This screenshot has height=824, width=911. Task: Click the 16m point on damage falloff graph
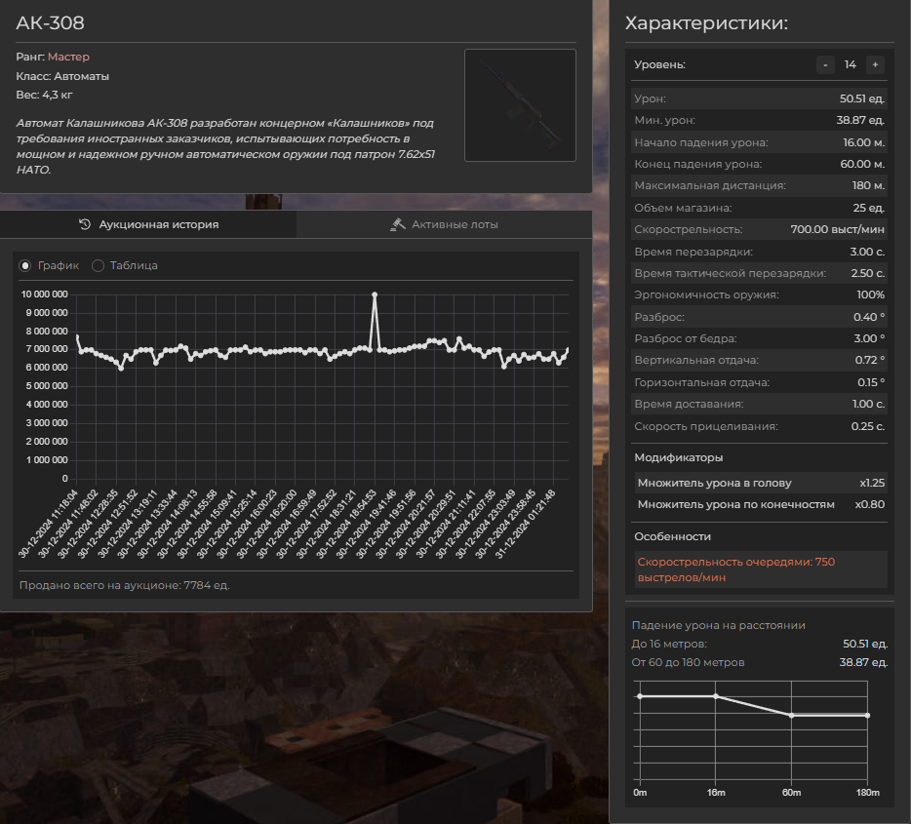tap(716, 696)
